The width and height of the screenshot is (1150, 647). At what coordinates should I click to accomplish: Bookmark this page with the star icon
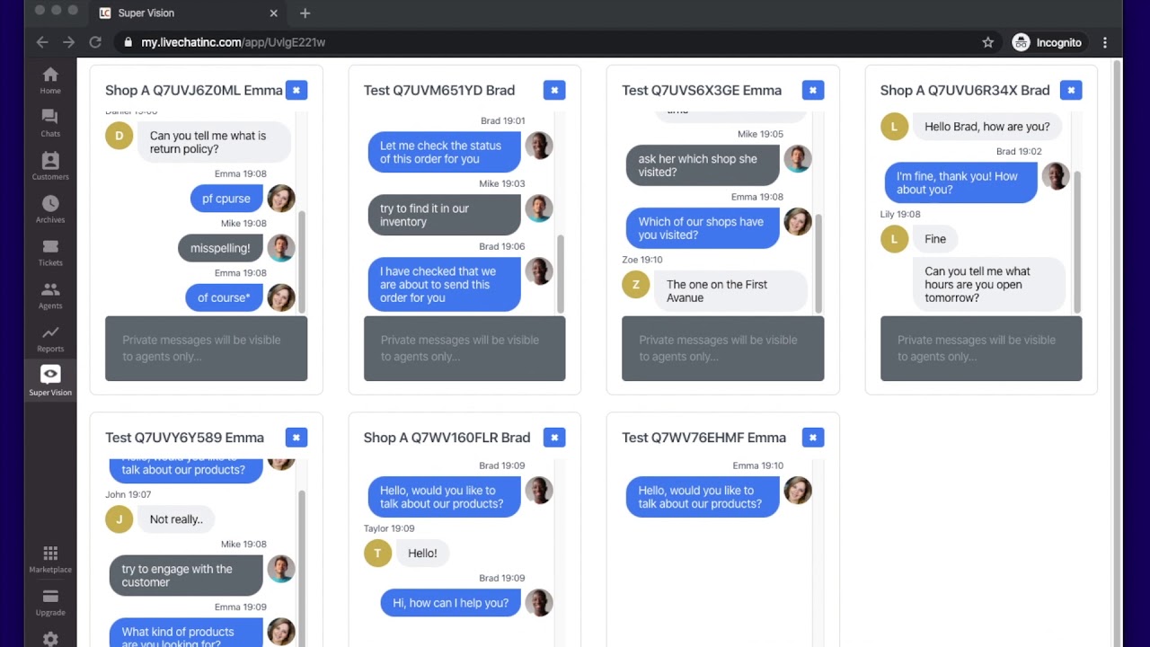(988, 42)
